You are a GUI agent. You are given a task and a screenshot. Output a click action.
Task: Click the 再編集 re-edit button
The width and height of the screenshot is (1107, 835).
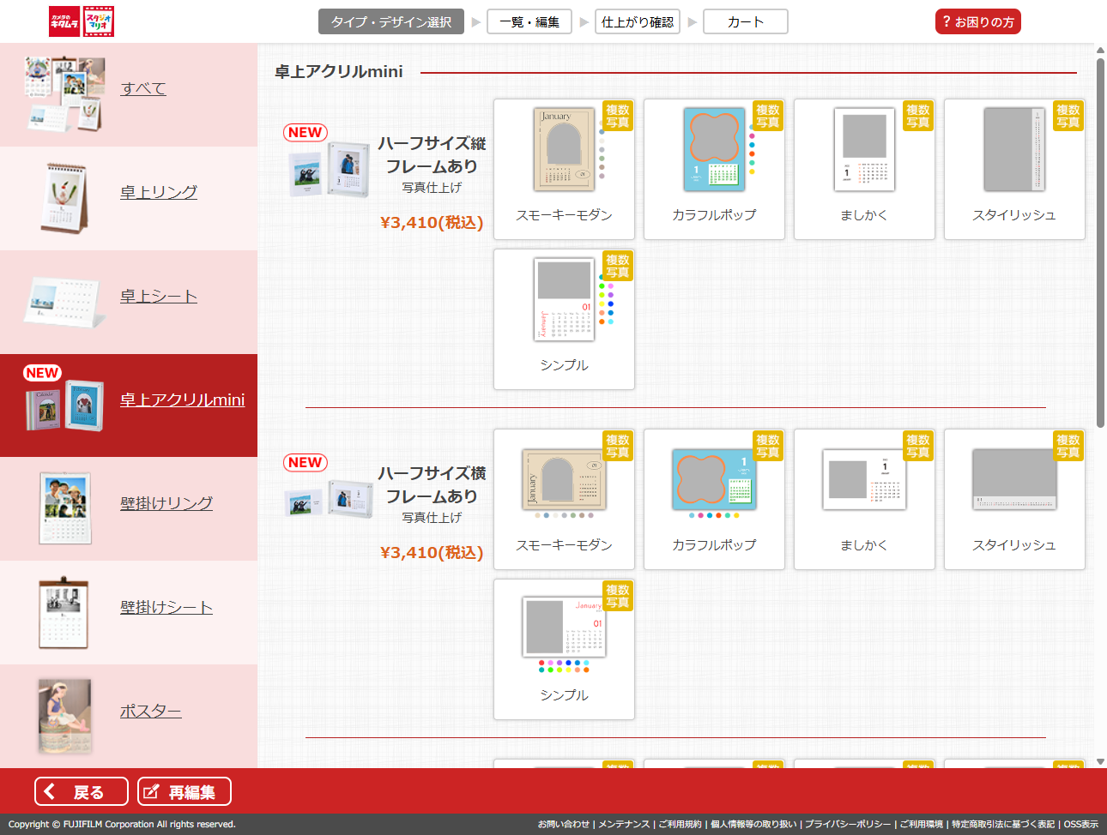184,791
